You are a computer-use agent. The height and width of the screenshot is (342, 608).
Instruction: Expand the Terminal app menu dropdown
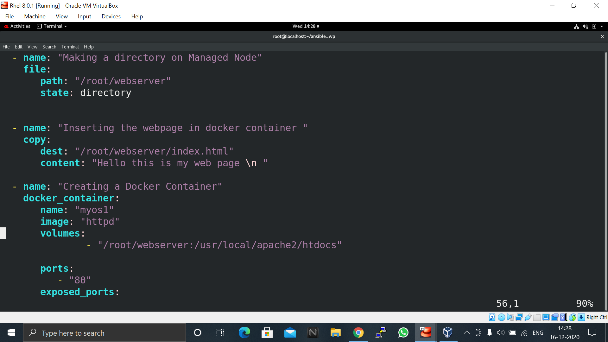(x=52, y=26)
